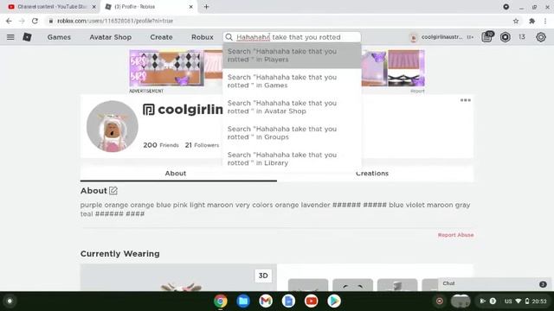554x311 pixels.
Task: Click the ChromeOS launcher circle button
Action: [10, 301]
